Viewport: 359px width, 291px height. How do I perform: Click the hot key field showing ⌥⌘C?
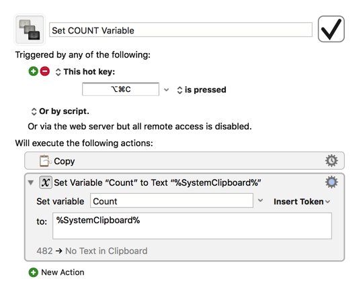coord(120,89)
